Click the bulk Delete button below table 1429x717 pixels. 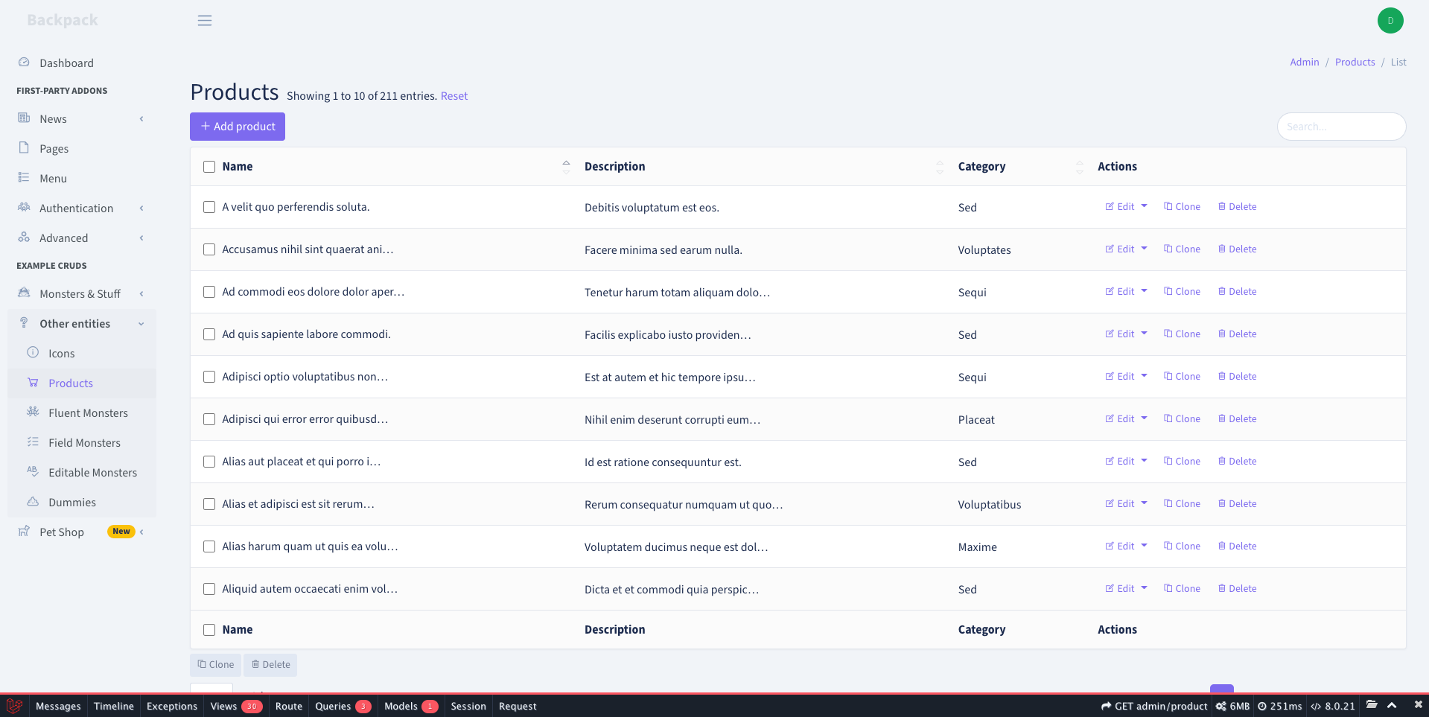[270, 665]
